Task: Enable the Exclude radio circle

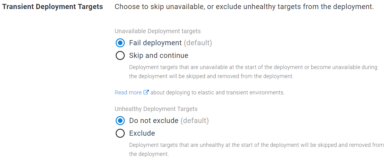Action: [x=120, y=133]
